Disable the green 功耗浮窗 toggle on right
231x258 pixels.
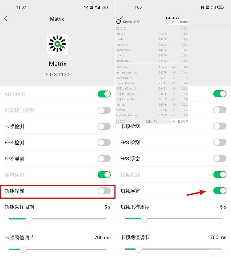coord(220,191)
